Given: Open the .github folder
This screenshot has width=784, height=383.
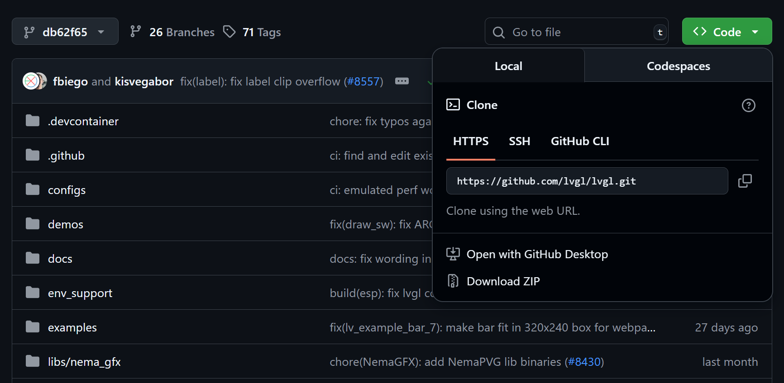Looking at the screenshot, I should pyautogui.click(x=66, y=156).
